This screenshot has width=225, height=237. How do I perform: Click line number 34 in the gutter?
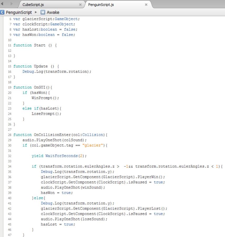click(x=9, y=166)
